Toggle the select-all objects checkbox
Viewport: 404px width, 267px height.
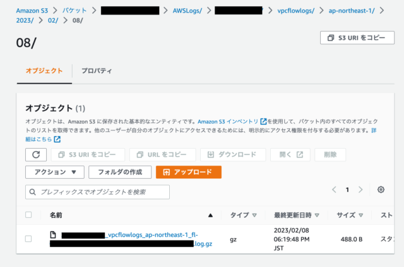click(28, 215)
